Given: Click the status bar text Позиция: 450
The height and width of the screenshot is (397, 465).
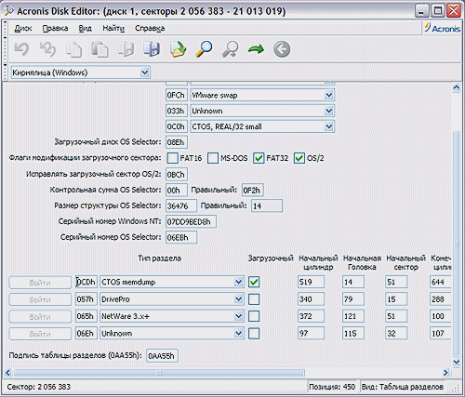Looking at the screenshot, I should click(x=332, y=387).
